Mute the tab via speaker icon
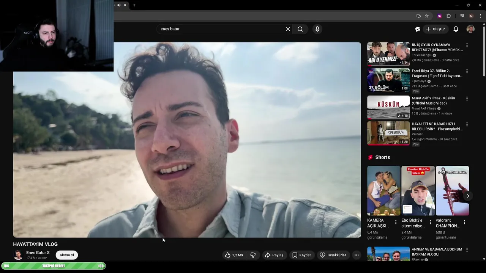The image size is (486, 273). coord(119,5)
